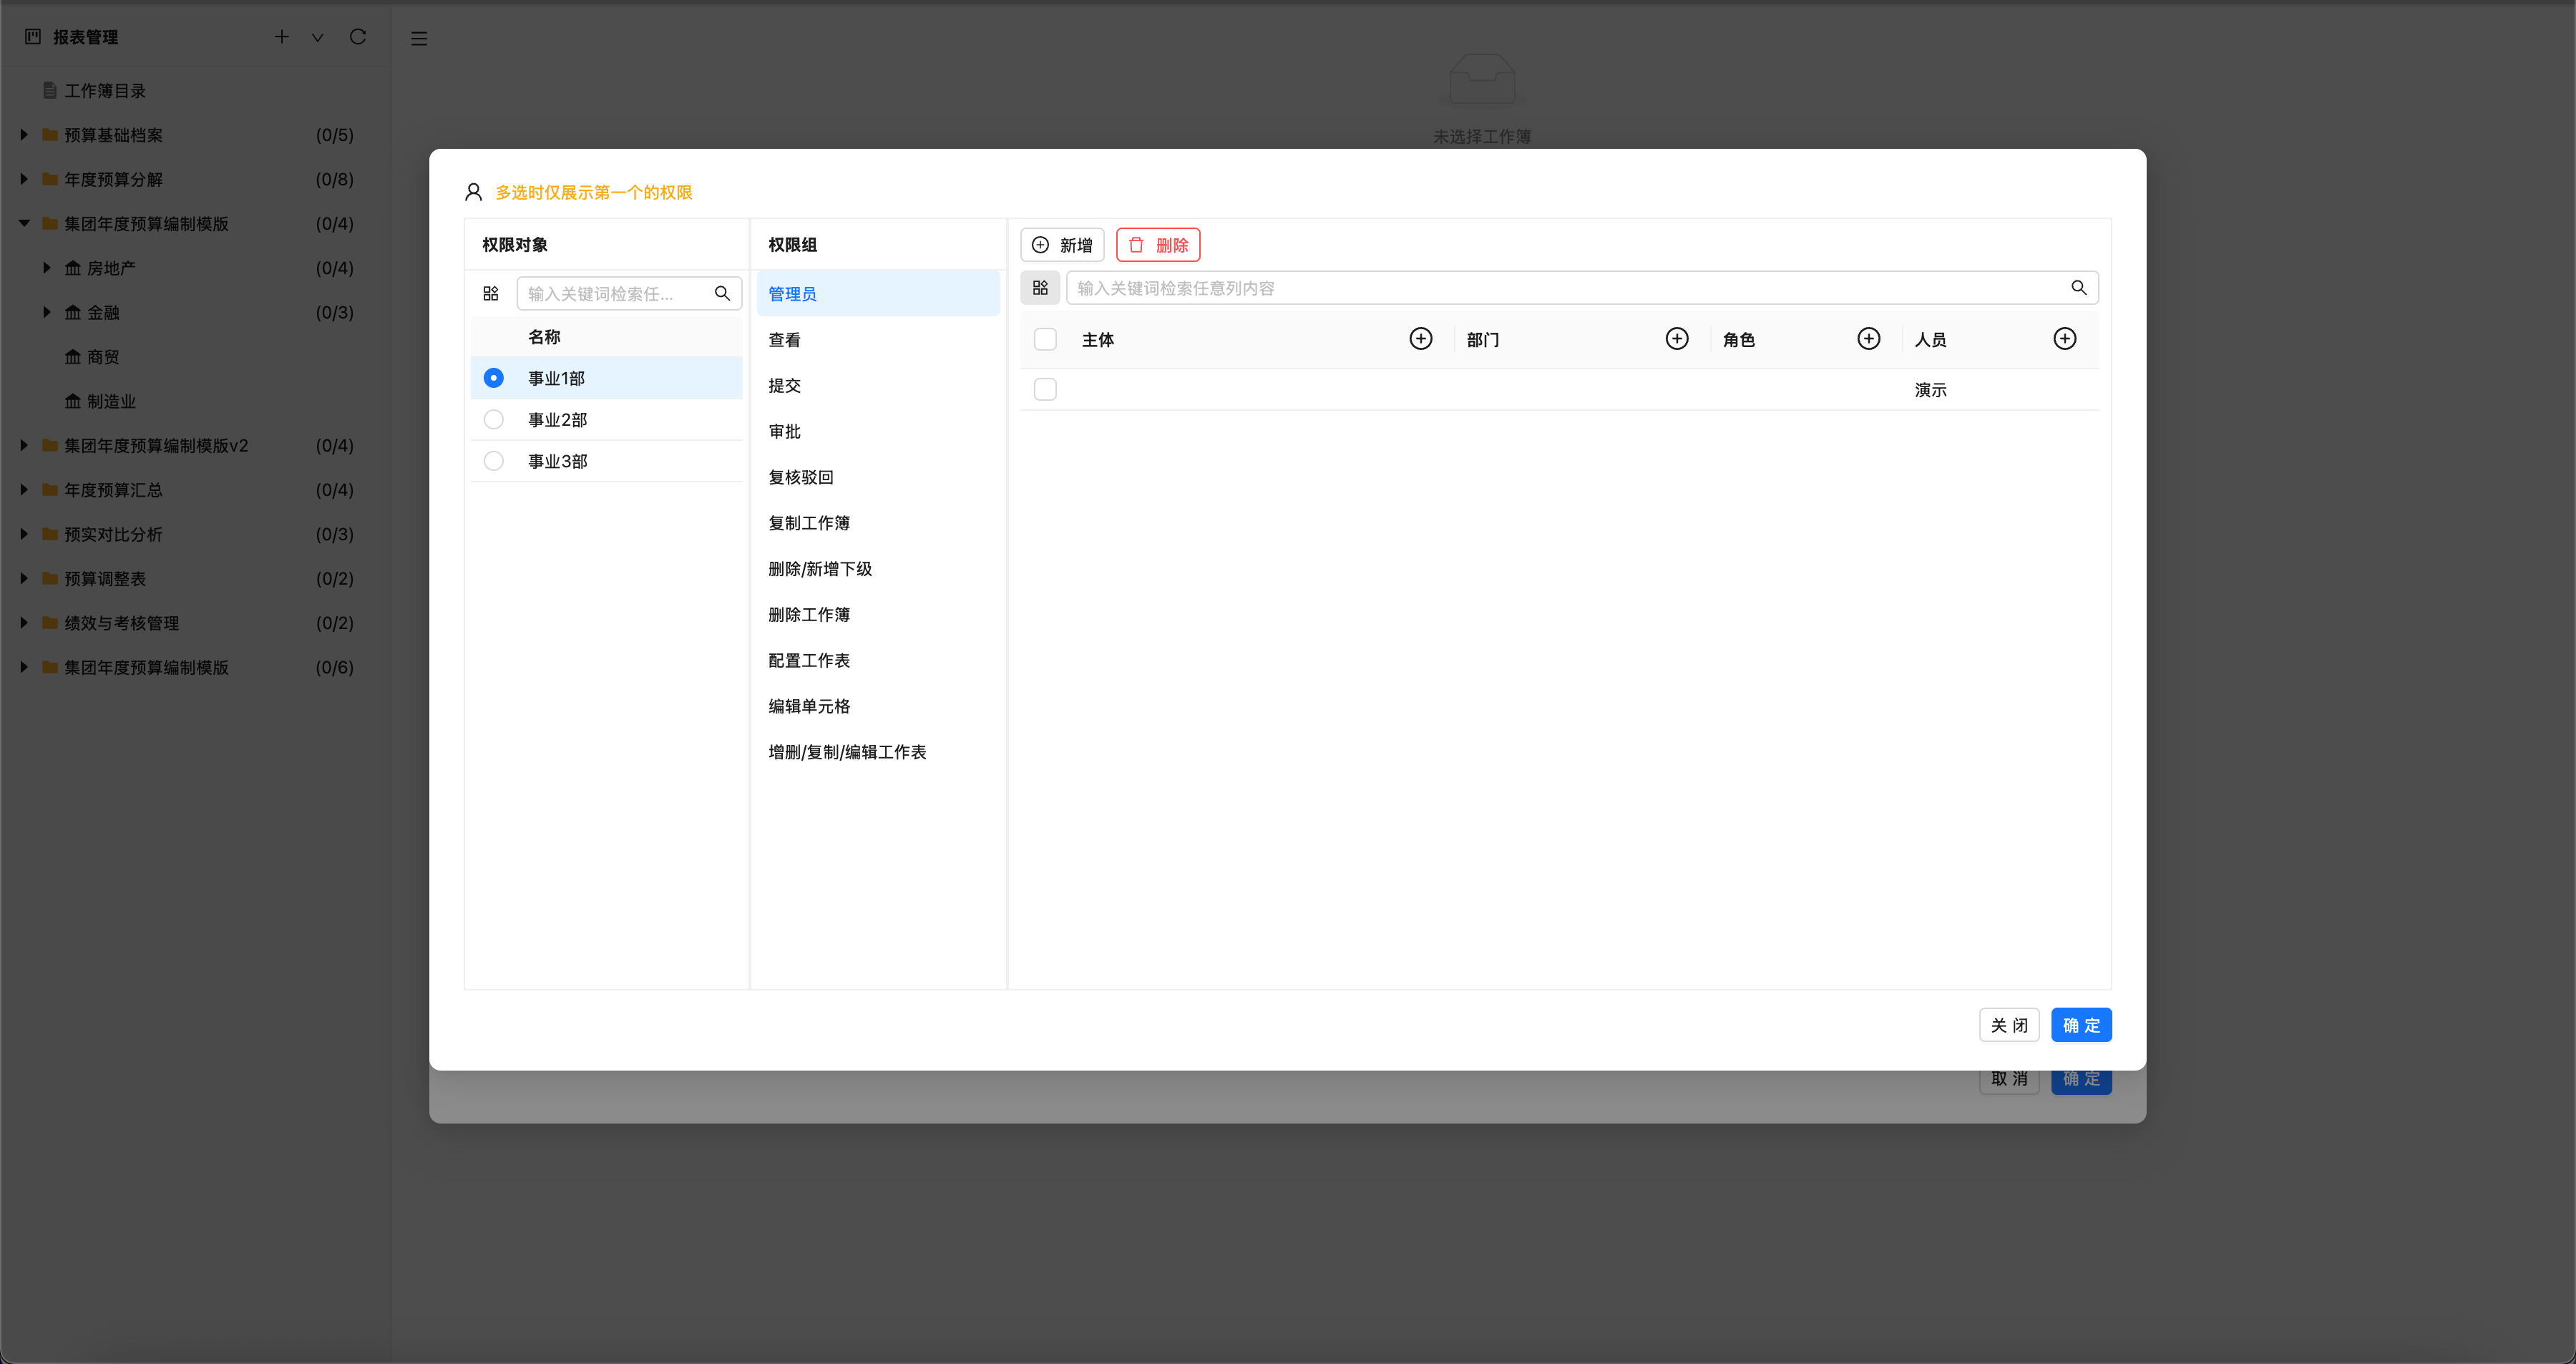This screenshot has width=2576, height=1364.
Task: Click the plus icon in 角色 column header
Action: coord(1868,339)
